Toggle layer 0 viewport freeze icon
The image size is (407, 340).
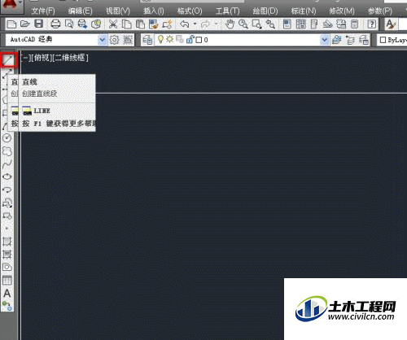[x=180, y=40]
